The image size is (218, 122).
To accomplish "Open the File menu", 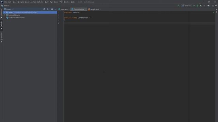I will click(x=5, y=2).
